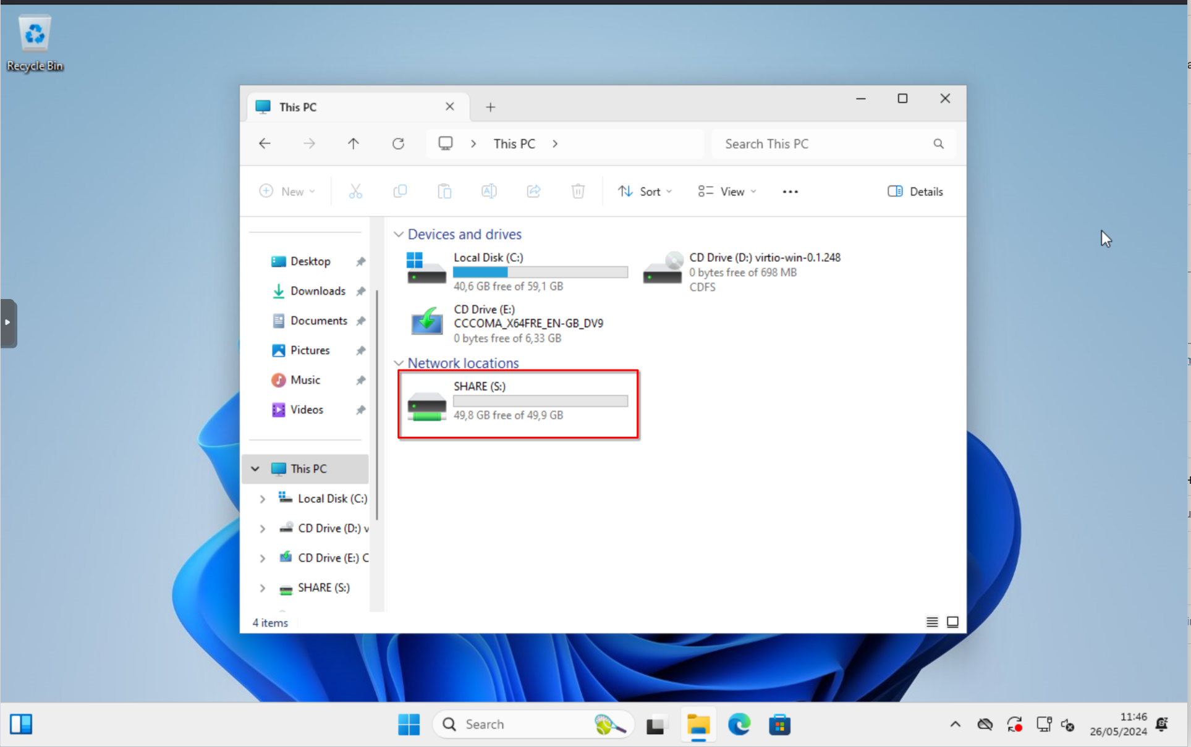The image size is (1191, 747).
Task: Open the See more ellipsis menu
Action: (790, 192)
